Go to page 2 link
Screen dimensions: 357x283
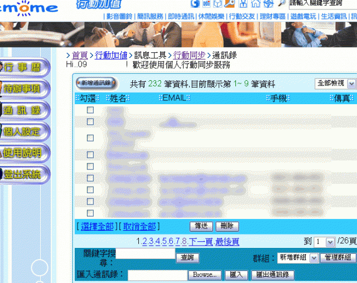tap(144, 241)
